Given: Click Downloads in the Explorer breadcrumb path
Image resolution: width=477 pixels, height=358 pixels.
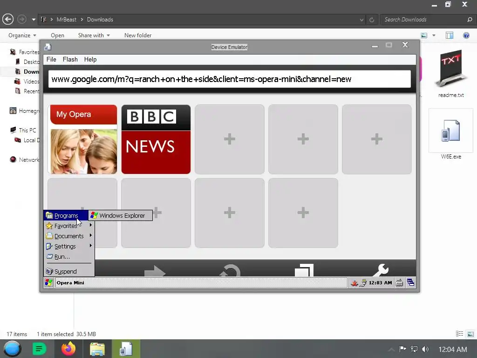Looking at the screenshot, I should point(100,20).
